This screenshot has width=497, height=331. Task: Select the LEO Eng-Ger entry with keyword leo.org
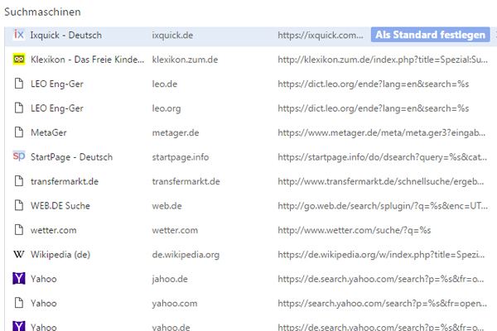[x=56, y=108]
